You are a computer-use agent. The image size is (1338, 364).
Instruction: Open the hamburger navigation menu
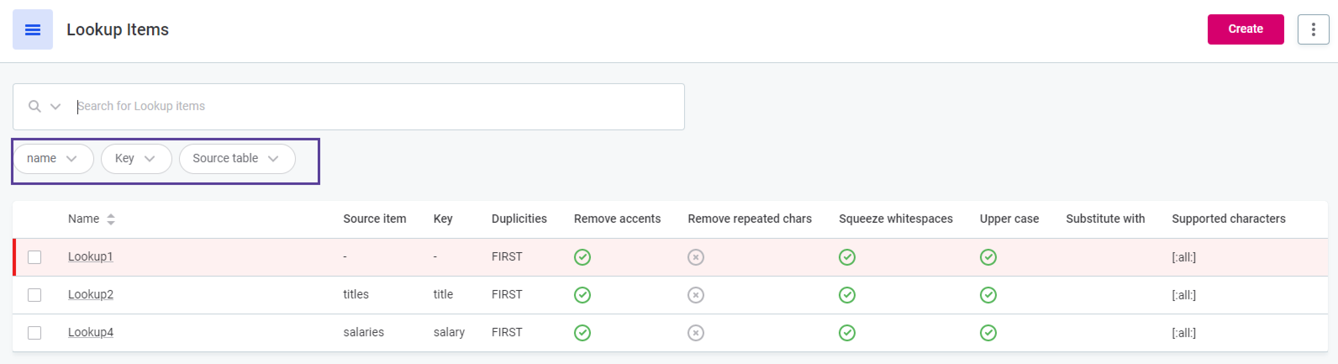32,29
